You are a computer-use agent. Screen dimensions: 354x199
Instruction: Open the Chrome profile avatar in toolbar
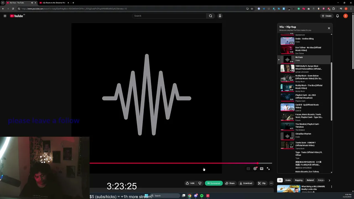(346, 9)
